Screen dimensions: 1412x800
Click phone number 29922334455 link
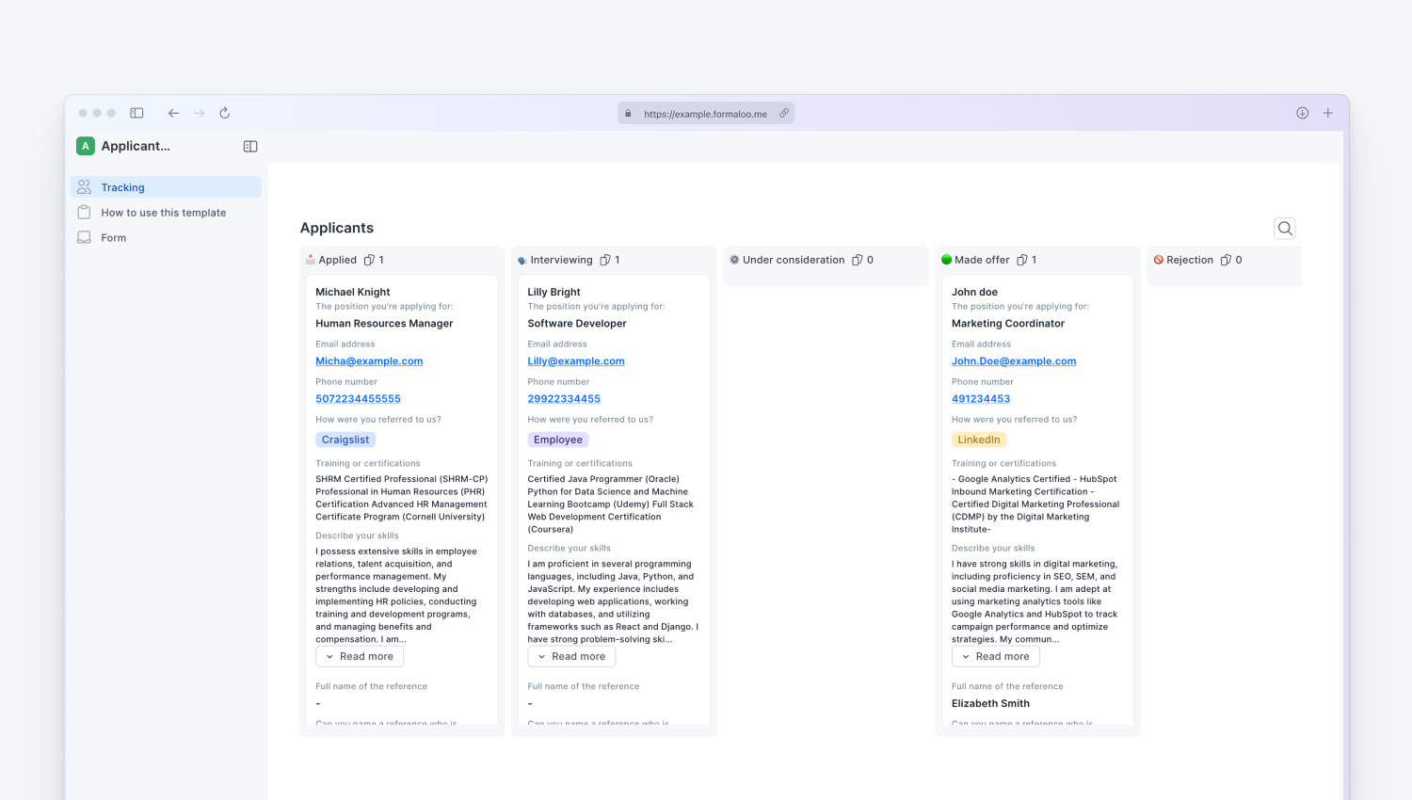pos(564,399)
